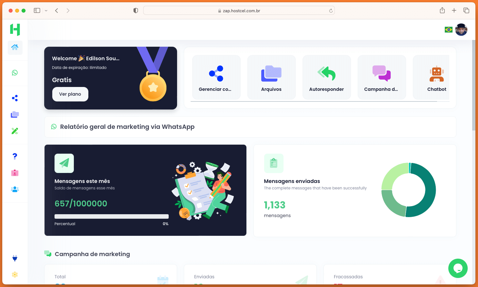Click the Safari address bar
The image size is (478, 287).
pos(239,11)
